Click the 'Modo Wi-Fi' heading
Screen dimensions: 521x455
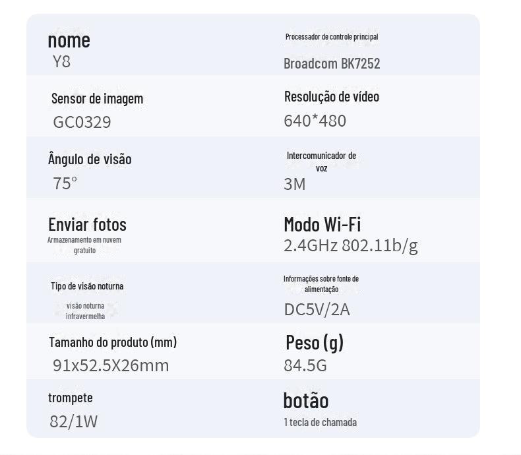coord(322,224)
